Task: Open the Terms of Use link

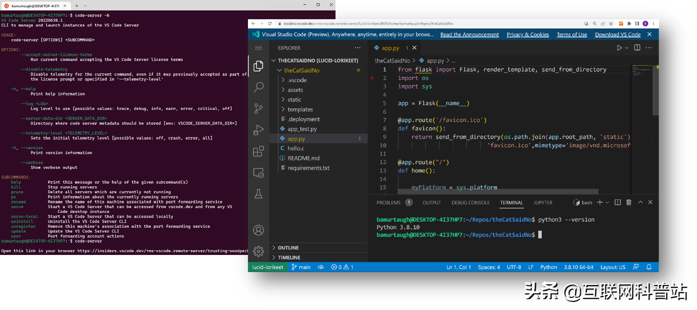Action: (x=572, y=34)
